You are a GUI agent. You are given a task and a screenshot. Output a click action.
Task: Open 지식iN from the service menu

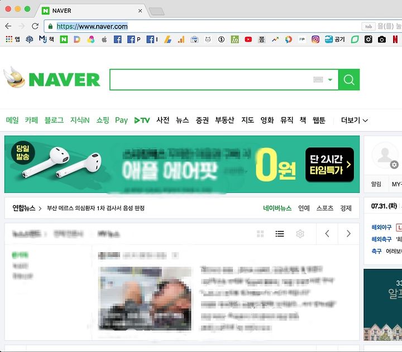coord(80,120)
